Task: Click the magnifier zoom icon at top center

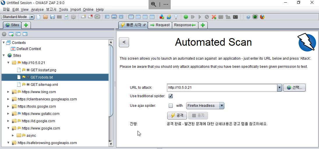Action: 154,4
